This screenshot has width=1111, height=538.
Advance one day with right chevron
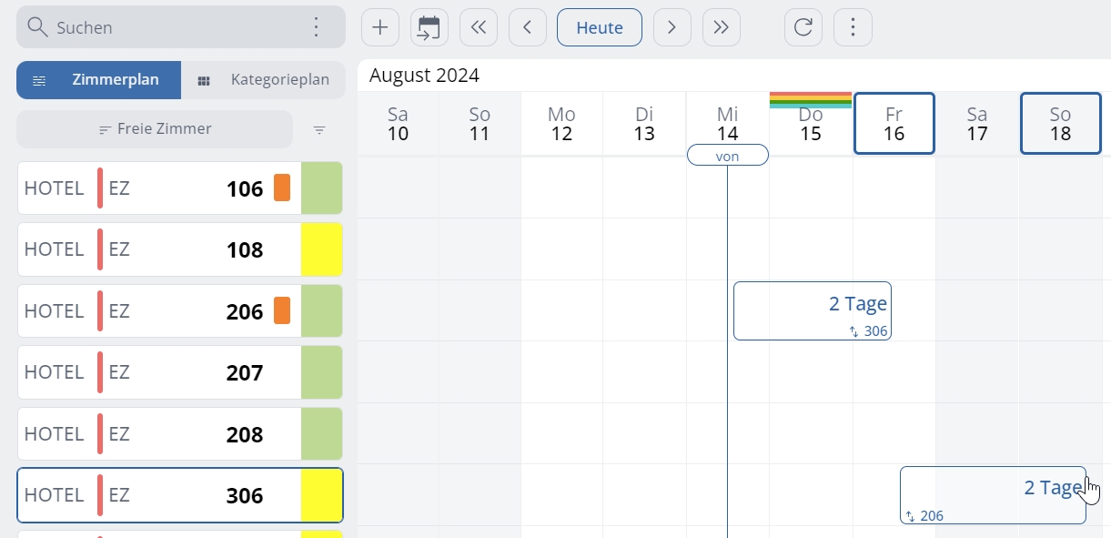click(672, 27)
